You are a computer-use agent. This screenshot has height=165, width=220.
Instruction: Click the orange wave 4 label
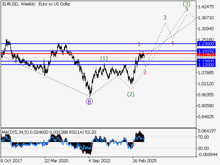pos(172,43)
